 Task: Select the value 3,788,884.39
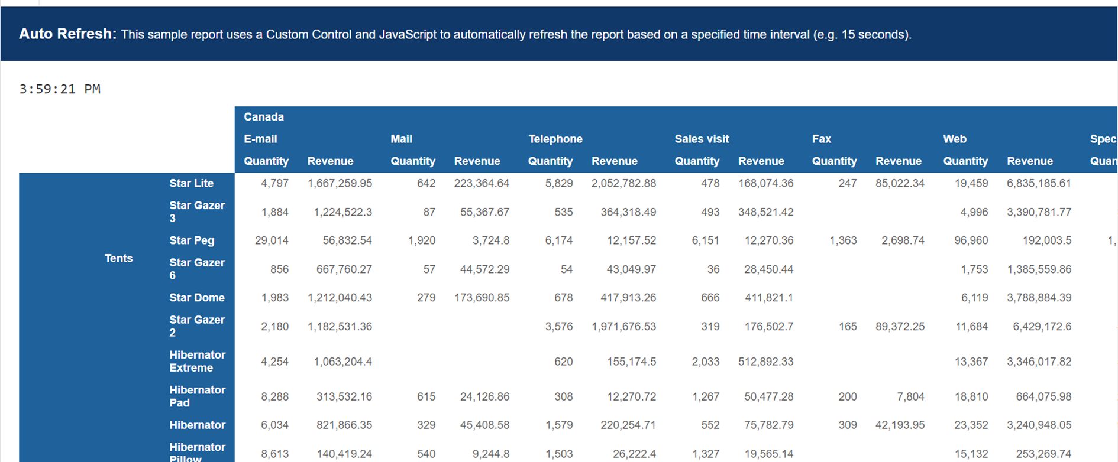(1039, 298)
